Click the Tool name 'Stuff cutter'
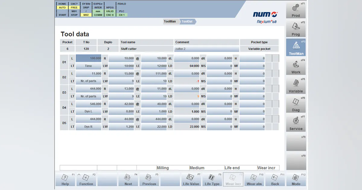 click(147, 49)
